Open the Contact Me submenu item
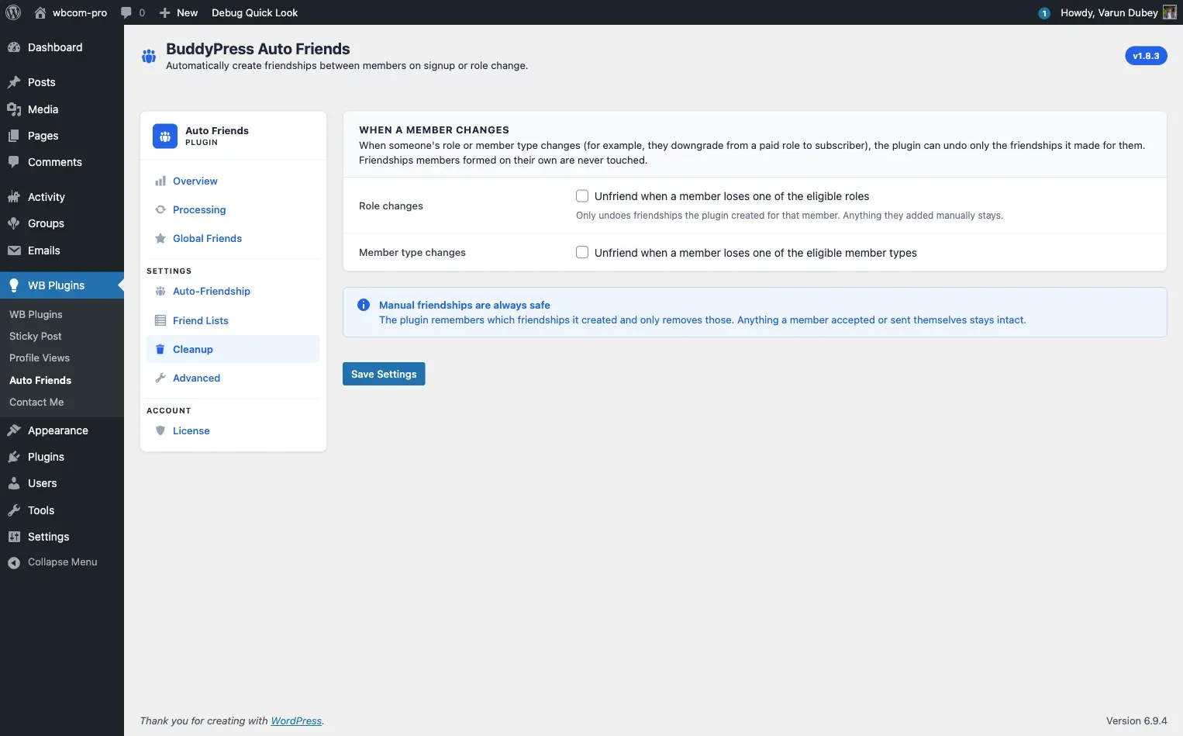Image resolution: width=1183 pixels, height=736 pixels. tap(36, 402)
